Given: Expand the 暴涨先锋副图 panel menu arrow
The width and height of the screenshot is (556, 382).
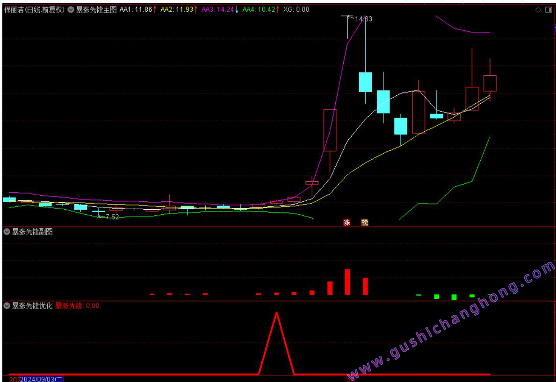Looking at the screenshot, I should pos(7,232).
